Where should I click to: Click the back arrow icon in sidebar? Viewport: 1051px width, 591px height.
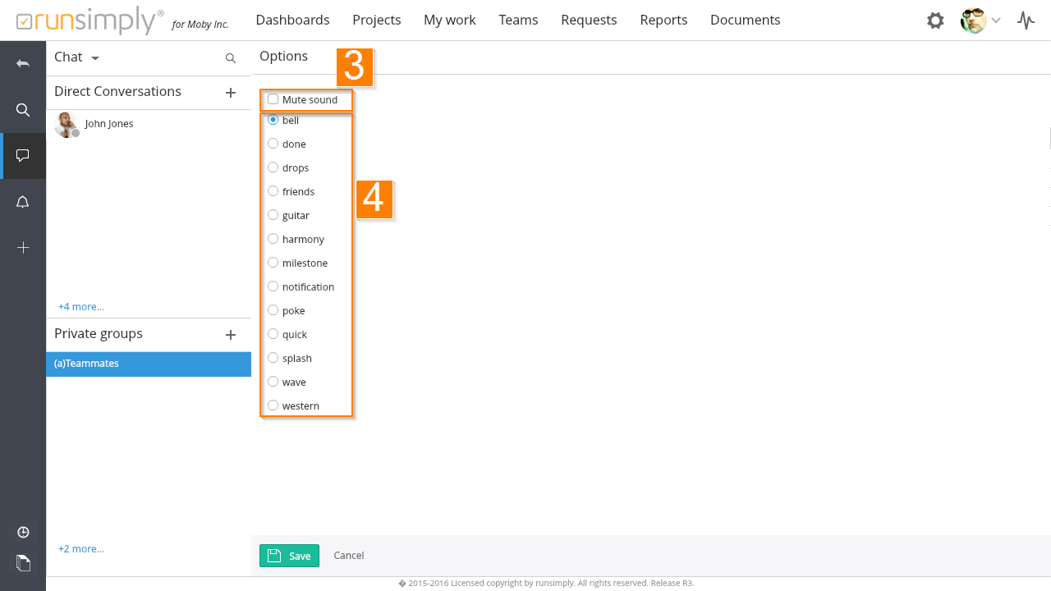pyautogui.click(x=23, y=63)
